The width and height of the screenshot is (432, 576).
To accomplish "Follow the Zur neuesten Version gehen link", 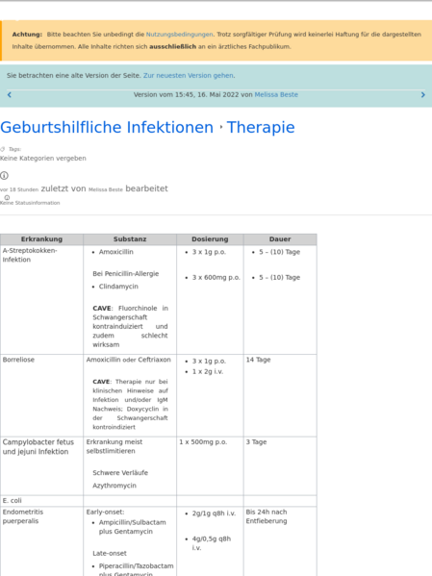I will click(x=189, y=75).
